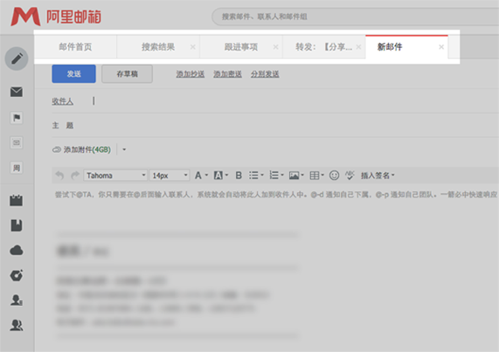Click the 存草稿 save draft button

coord(127,73)
